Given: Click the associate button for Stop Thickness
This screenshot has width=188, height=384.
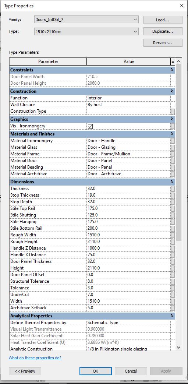Looking at the screenshot, I should pyautogui.click(x=173, y=195).
